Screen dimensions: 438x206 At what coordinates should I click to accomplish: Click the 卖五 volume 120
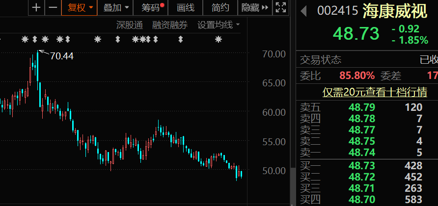point(413,107)
